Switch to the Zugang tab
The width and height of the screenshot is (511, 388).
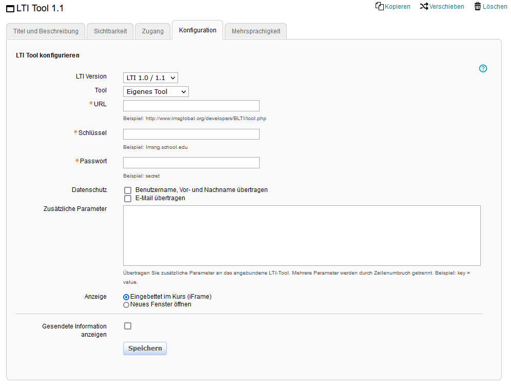pos(152,31)
